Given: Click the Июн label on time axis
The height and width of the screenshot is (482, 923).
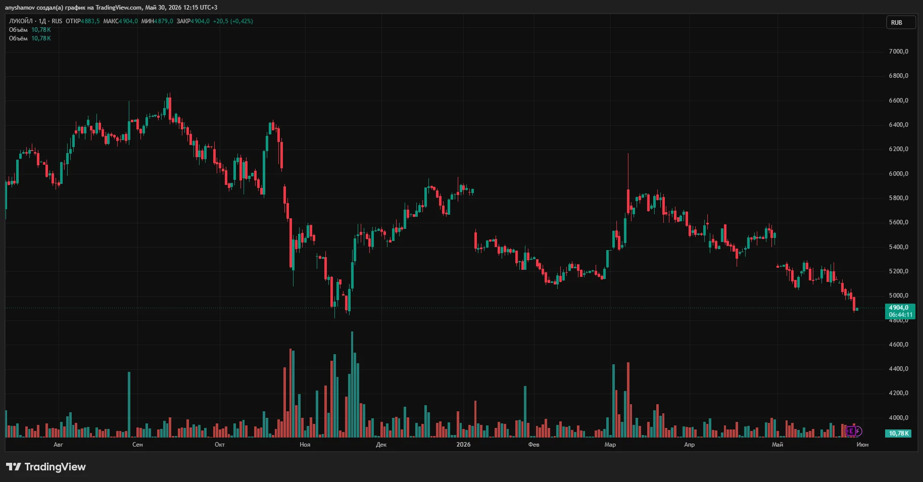Looking at the screenshot, I should 862,445.
